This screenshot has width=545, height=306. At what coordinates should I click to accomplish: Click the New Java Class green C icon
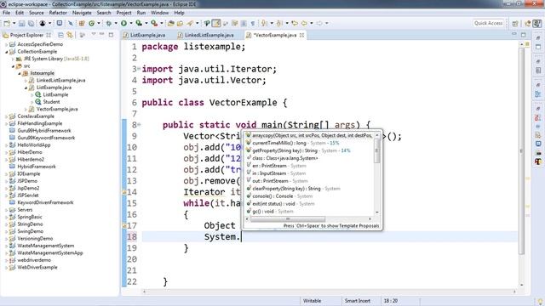92,23
